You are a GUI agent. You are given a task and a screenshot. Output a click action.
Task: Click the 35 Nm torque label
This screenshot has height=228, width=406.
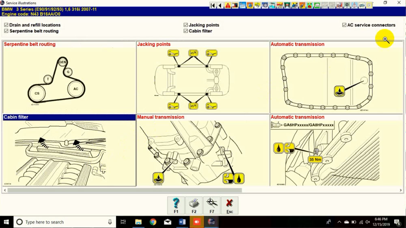[315, 159]
